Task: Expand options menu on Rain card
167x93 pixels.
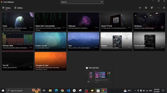Action: tap(97, 47)
